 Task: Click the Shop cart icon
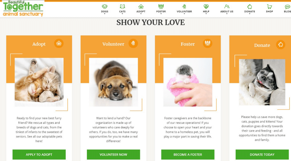(269, 7)
